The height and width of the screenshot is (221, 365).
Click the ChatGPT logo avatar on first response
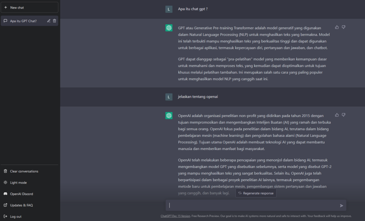click(169, 28)
